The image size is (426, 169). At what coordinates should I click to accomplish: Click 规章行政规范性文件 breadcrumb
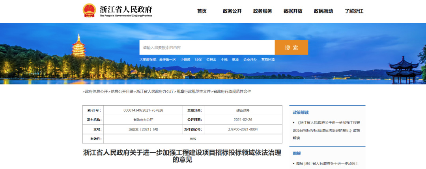pos(193,92)
